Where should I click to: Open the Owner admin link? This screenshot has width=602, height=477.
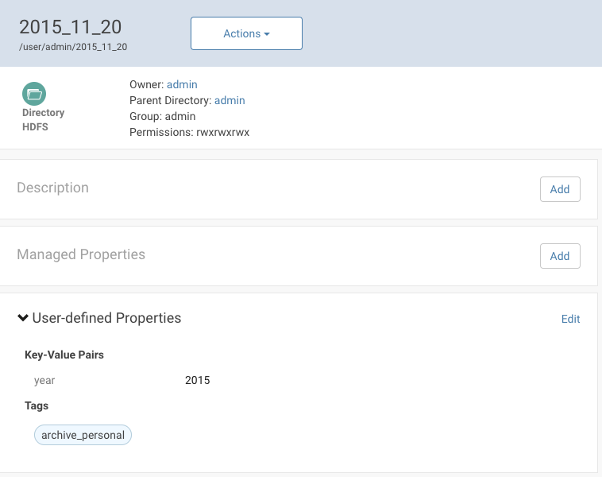[182, 84]
